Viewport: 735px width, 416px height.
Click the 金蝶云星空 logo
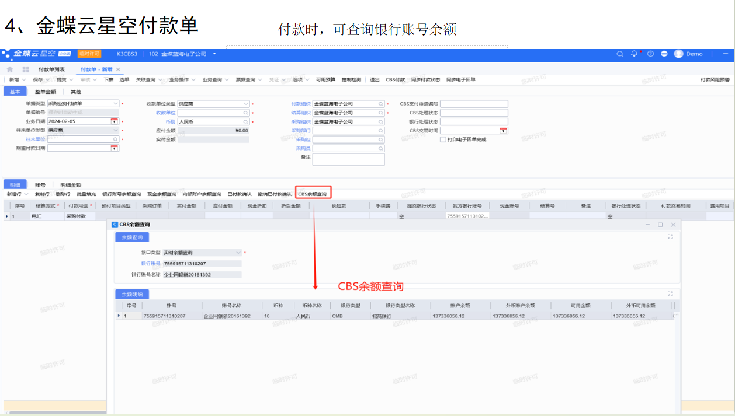click(36, 54)
